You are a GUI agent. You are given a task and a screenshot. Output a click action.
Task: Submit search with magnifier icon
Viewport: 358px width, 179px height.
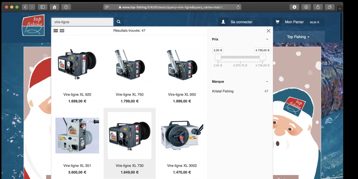(118, 22)
